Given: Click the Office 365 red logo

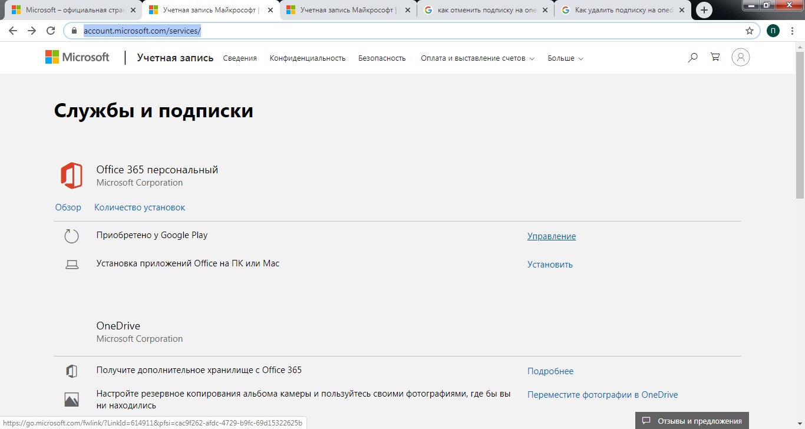Looking at the screenshot, I should coord(71,176).
